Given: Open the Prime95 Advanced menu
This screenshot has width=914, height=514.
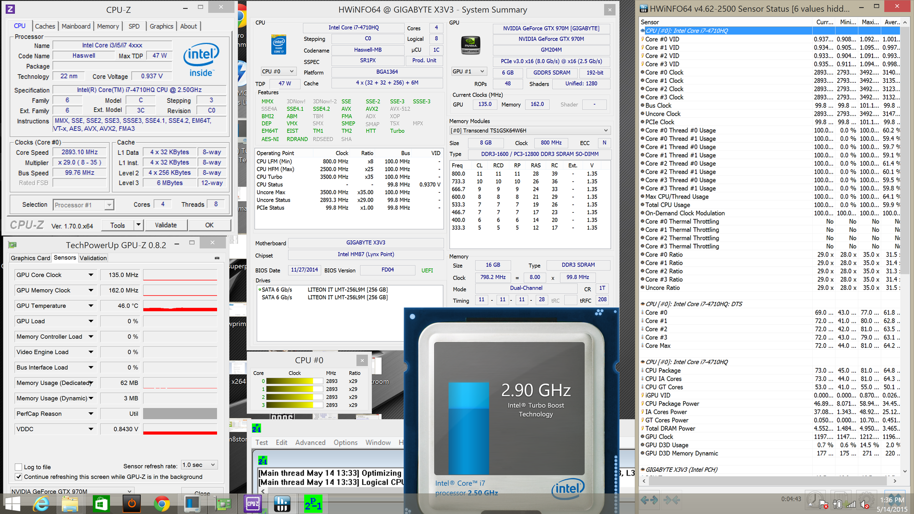Looking at the screenshot, I should 310,443.
